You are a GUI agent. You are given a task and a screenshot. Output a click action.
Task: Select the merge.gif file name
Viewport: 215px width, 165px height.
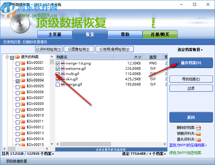pos(74,84)
